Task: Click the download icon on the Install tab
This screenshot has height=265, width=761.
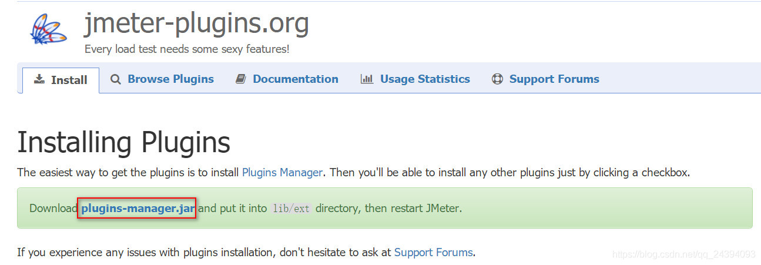Action: click(x=39, y=79)
